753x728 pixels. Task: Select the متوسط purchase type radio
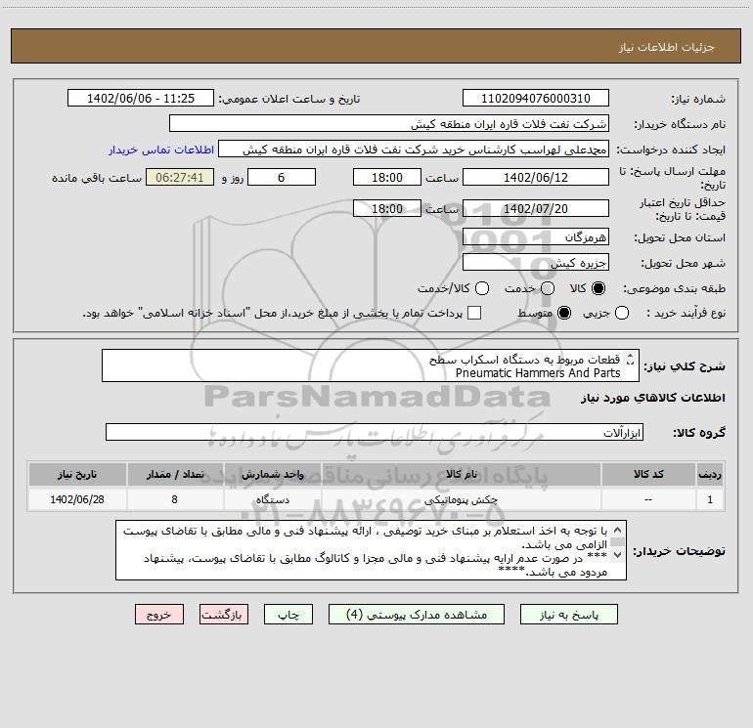coord(564,313)
